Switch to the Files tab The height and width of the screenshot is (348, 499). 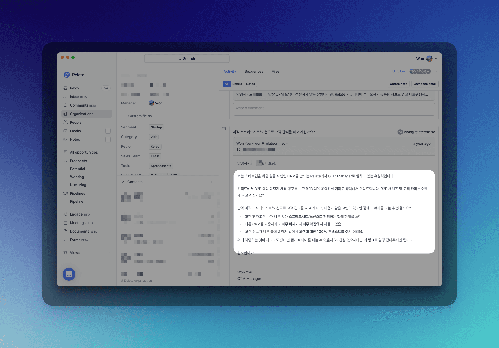pyautogui.click(x=275, y=71)
